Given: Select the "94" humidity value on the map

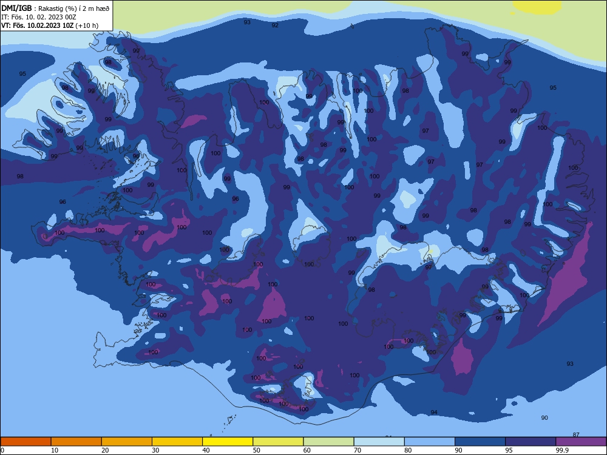Looking at the screenshot, I should click(x=434, y=412).
